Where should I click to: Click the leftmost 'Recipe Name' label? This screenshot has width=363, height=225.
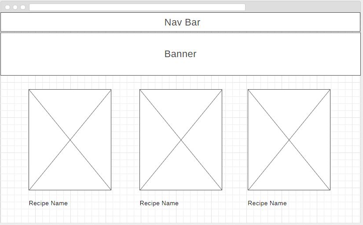coord(48,203)
